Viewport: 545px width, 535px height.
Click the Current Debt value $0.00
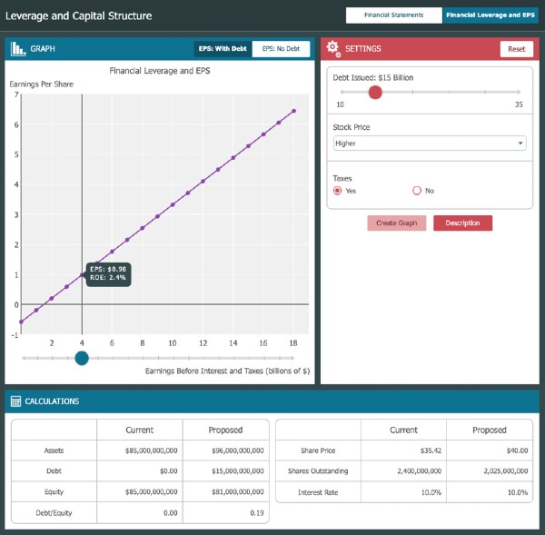pos(169,471)
